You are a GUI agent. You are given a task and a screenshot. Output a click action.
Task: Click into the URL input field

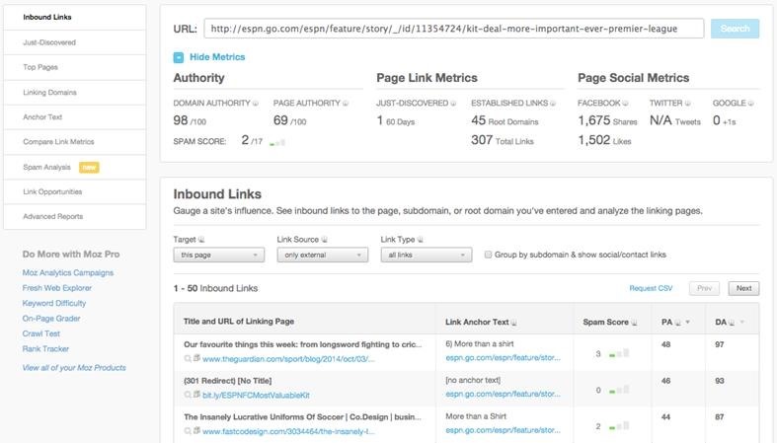[x=453, y=29]
